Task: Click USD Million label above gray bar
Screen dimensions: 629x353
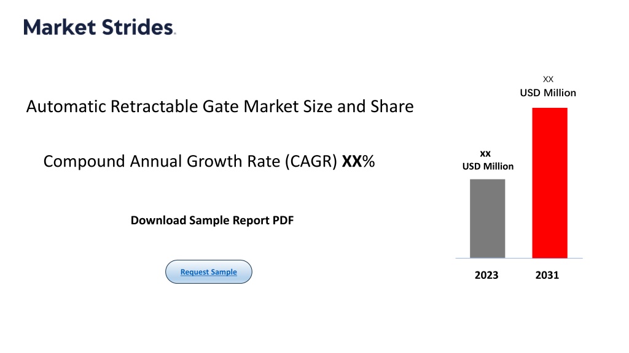Action: (488, 167)
